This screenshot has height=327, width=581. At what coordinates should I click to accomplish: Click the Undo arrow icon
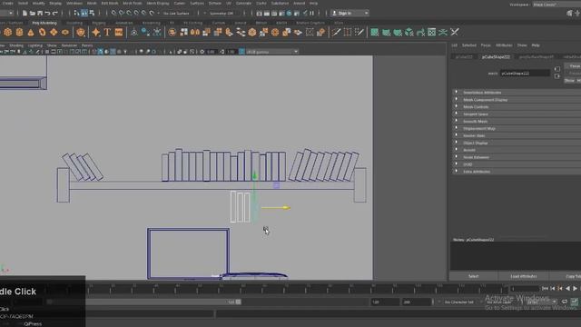click(47, 13)
